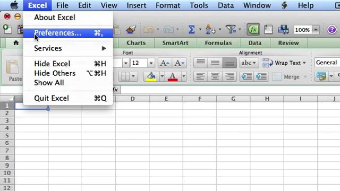Click the Paste clipboard icon
Image resolution: width=340 pixels, height=191 pixels.
13,67
